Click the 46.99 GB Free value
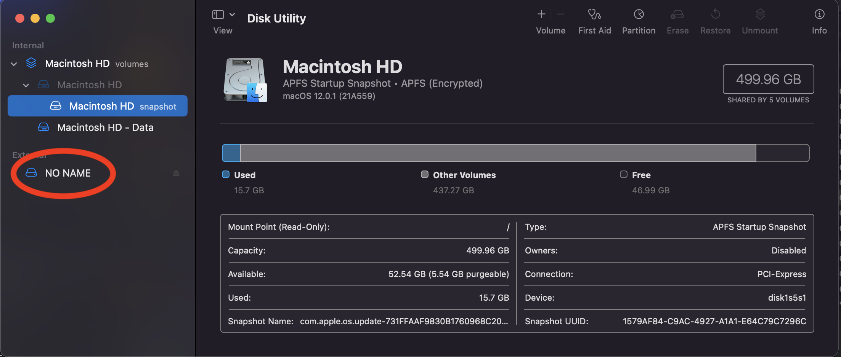 651,190
